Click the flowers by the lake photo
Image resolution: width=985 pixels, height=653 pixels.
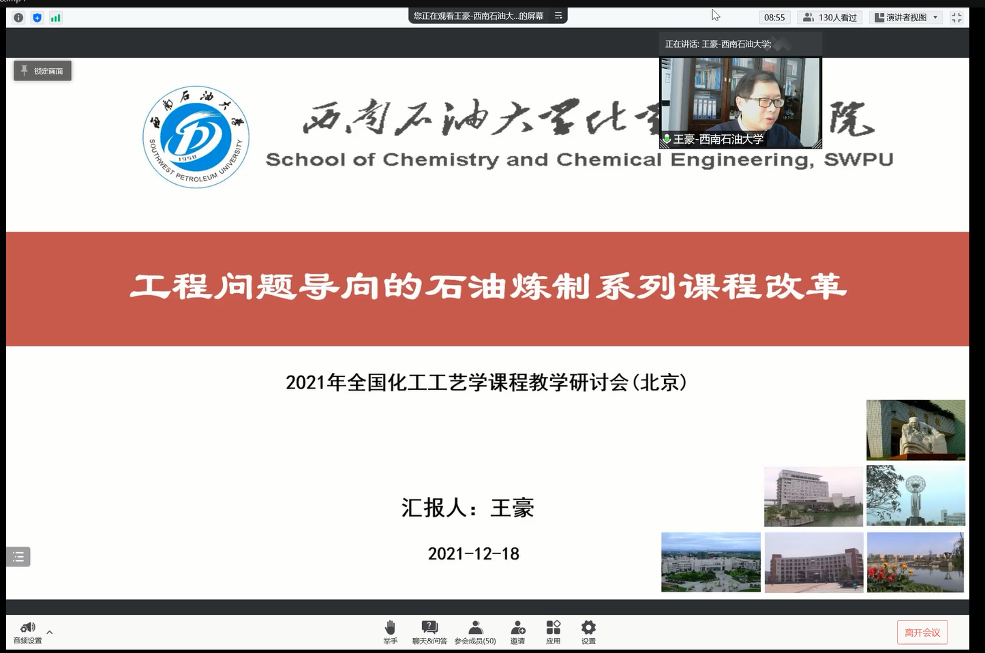click(x=915, y=562)
